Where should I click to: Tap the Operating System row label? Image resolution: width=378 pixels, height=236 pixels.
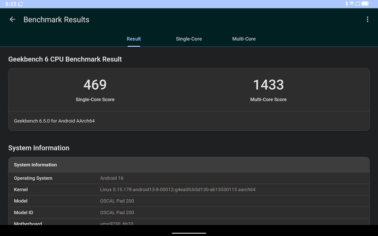(33, 178)
